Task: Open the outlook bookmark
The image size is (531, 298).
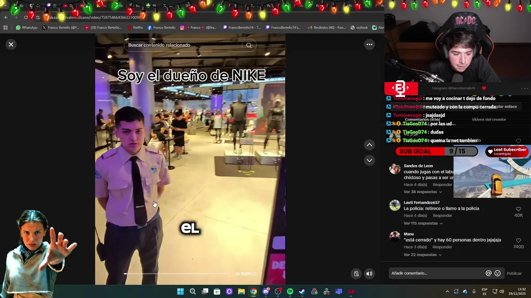Action: tap(359, 28)
